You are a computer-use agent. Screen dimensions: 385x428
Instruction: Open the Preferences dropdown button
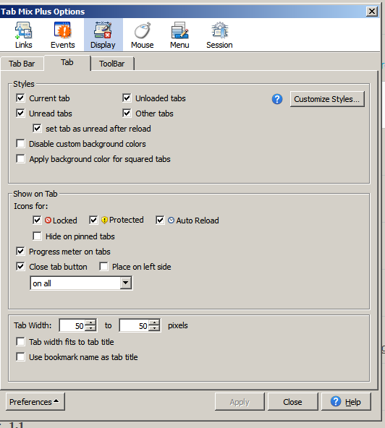click(x=35, y=402)
